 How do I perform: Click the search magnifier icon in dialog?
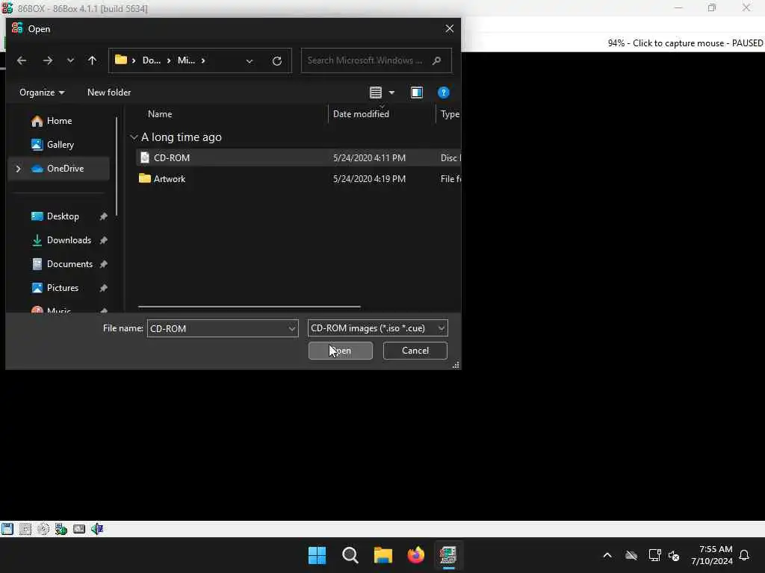436,60
